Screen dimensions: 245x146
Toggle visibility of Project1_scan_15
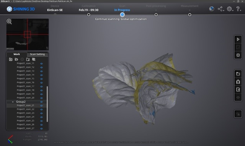coord(41,79)
